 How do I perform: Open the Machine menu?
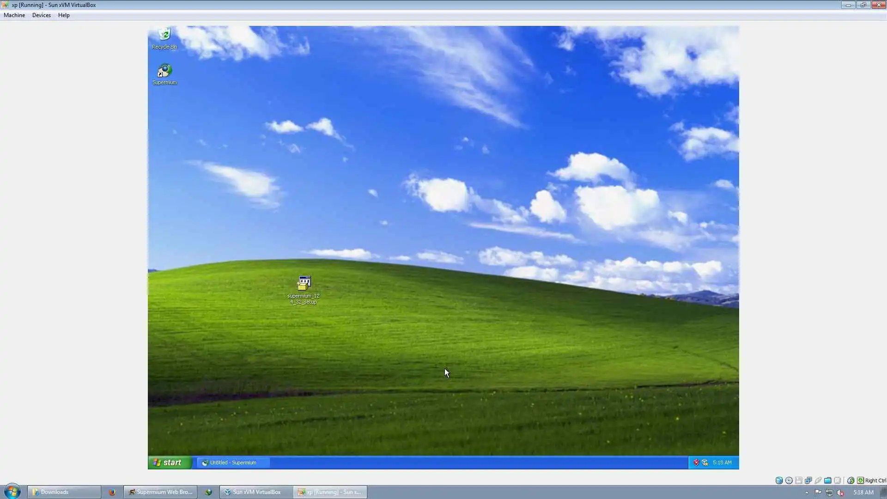click(x=14, y=15)
